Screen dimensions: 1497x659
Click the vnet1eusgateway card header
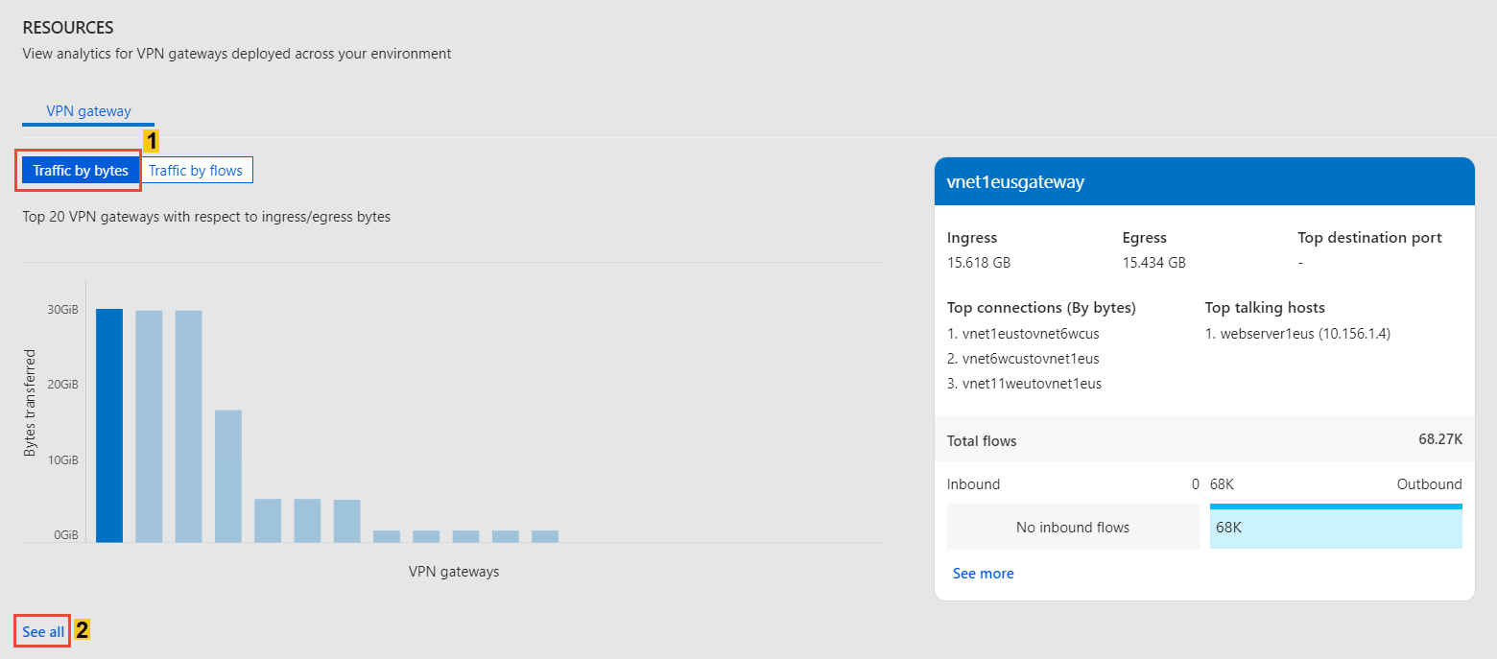coord(1203,181)
